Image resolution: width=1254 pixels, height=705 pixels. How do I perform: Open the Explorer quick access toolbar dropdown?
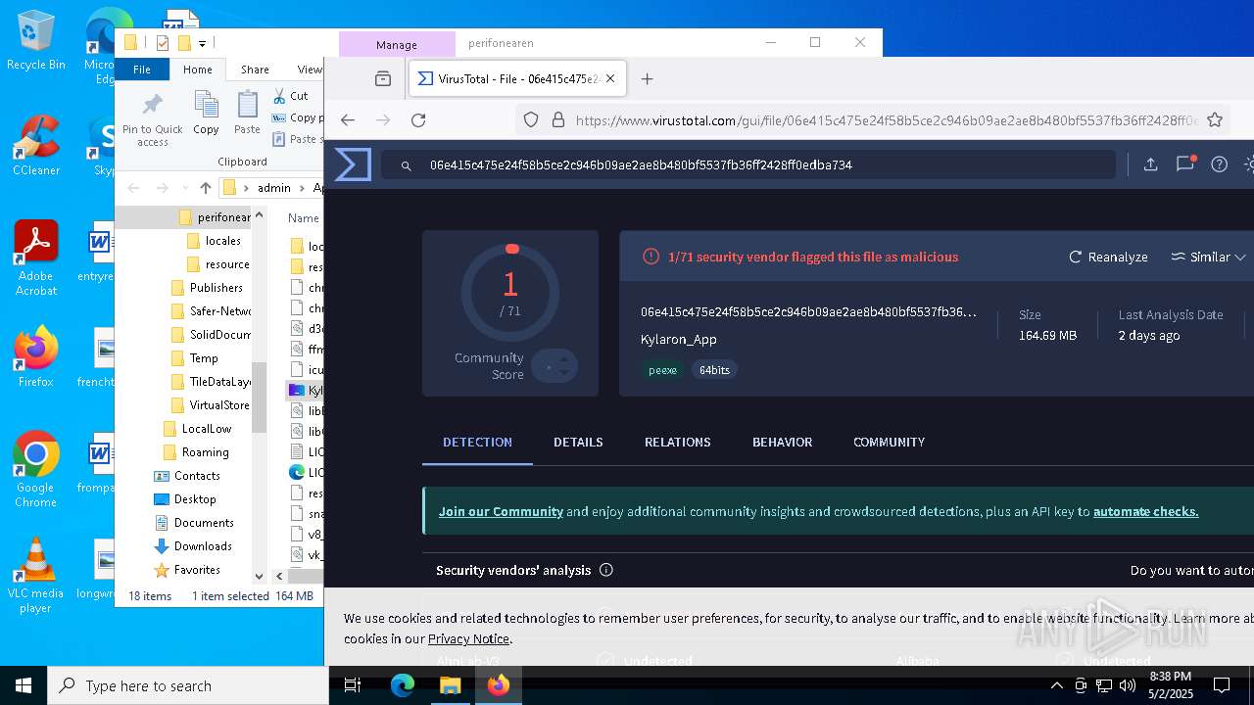point(202,43)
